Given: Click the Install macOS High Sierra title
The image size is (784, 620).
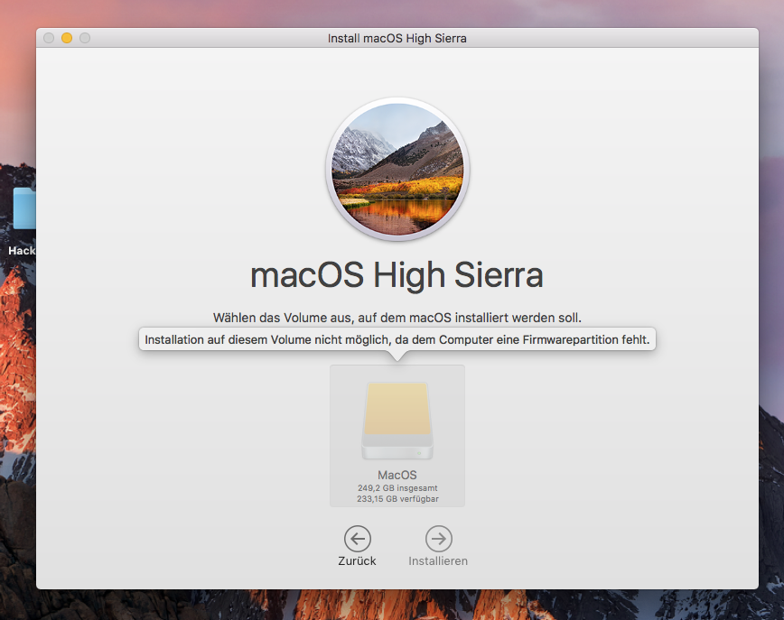Looking at the screenshot, I should (397, 39).
